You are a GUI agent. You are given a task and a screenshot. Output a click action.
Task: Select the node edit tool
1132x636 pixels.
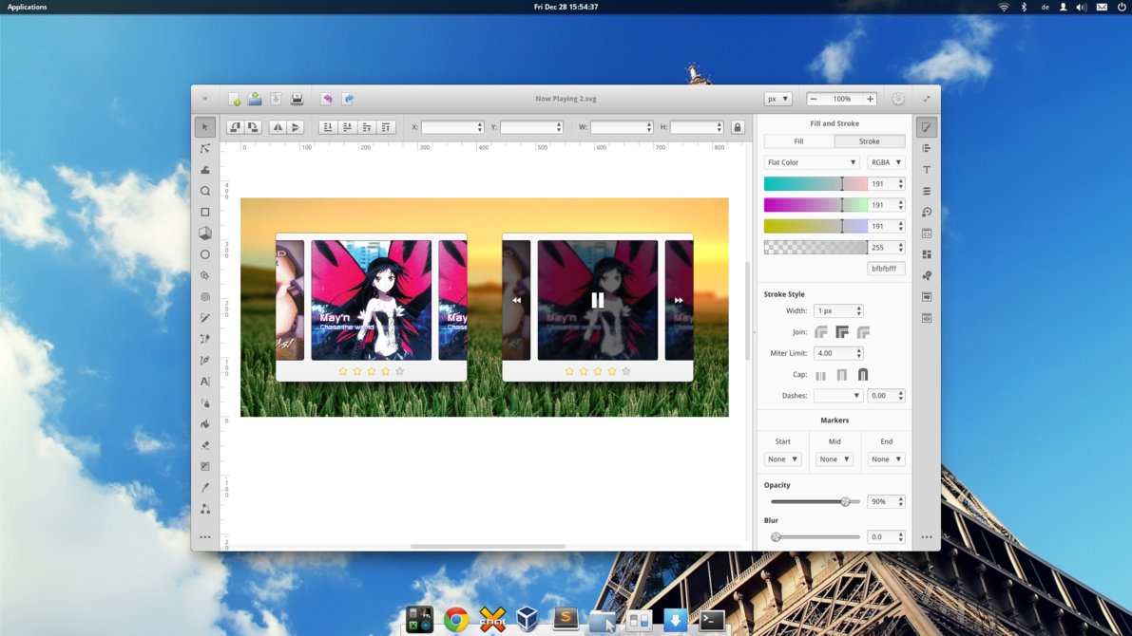[205, 148]
